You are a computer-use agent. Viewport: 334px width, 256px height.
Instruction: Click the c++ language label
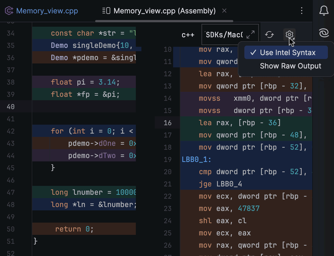(x=188, y=35)
